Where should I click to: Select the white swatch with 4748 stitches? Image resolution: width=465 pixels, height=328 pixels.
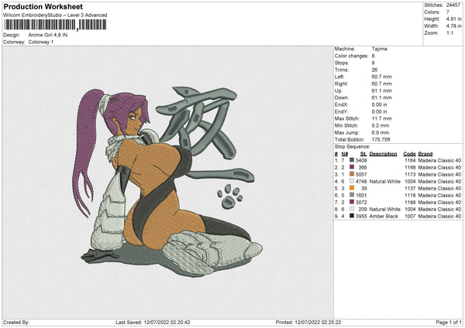tap(352, 181)
